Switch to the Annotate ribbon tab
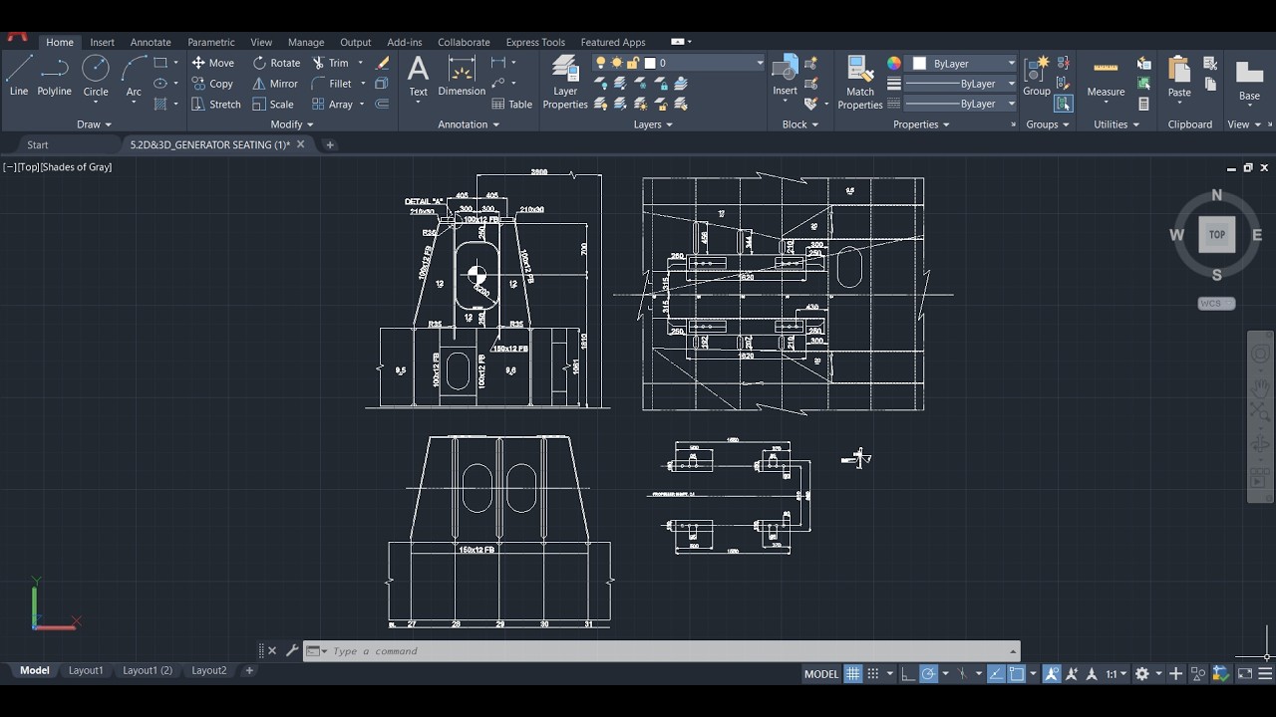Image resolution: width=1276 pixels, height=717 pixels. click(x=151, y=42)
